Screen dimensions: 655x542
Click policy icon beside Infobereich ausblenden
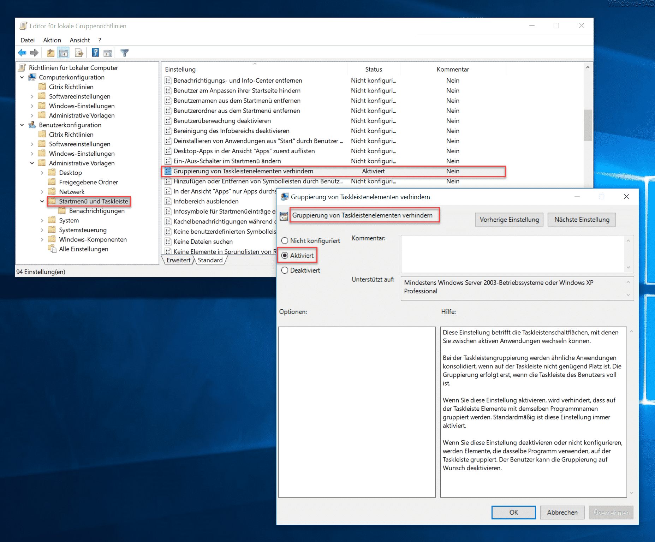coord(168,201)
